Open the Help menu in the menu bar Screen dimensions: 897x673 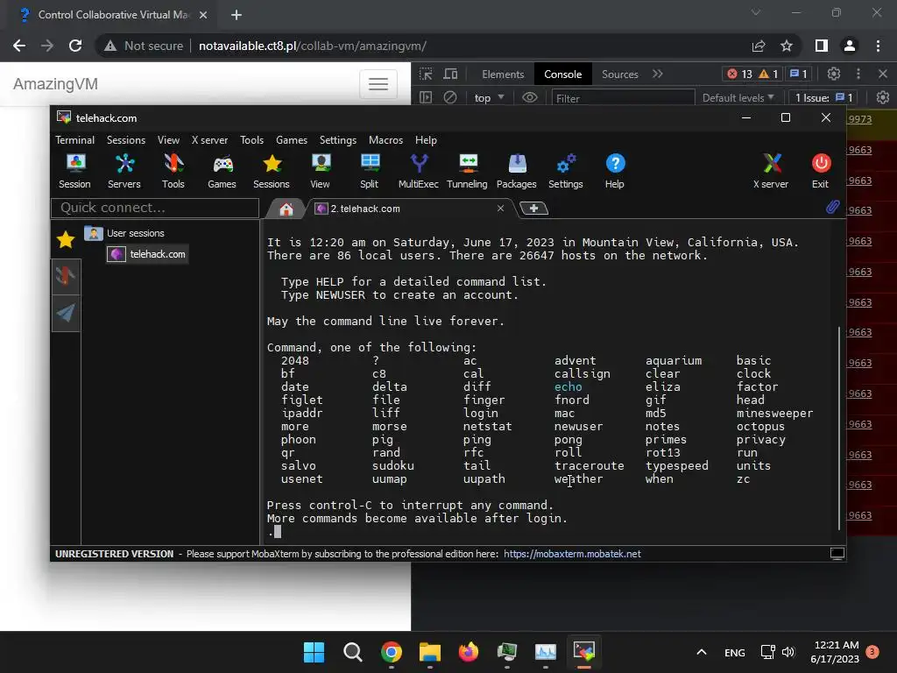426,140
